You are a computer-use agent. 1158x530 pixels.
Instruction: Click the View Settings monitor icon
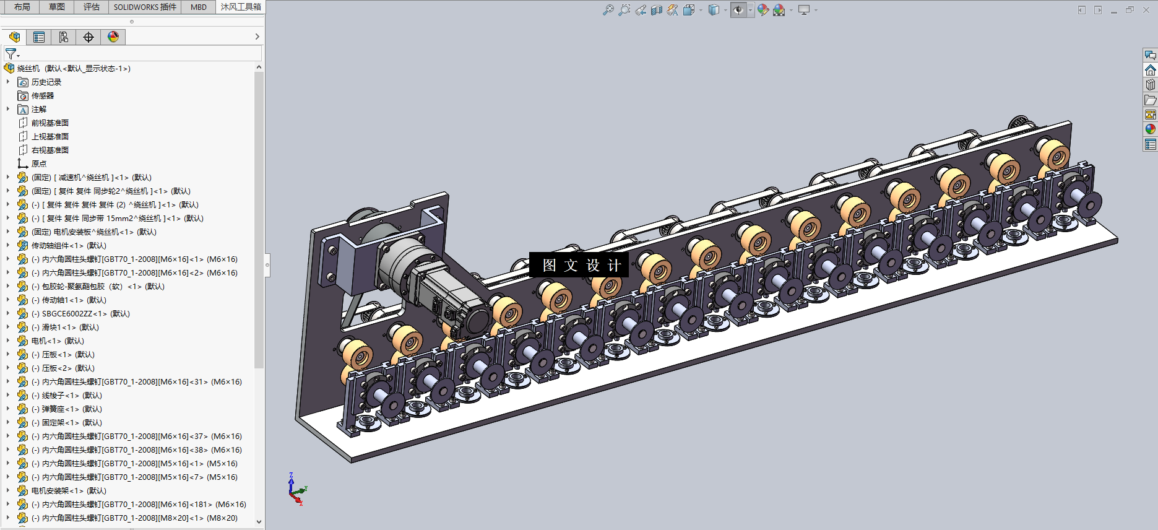(804, 10)
